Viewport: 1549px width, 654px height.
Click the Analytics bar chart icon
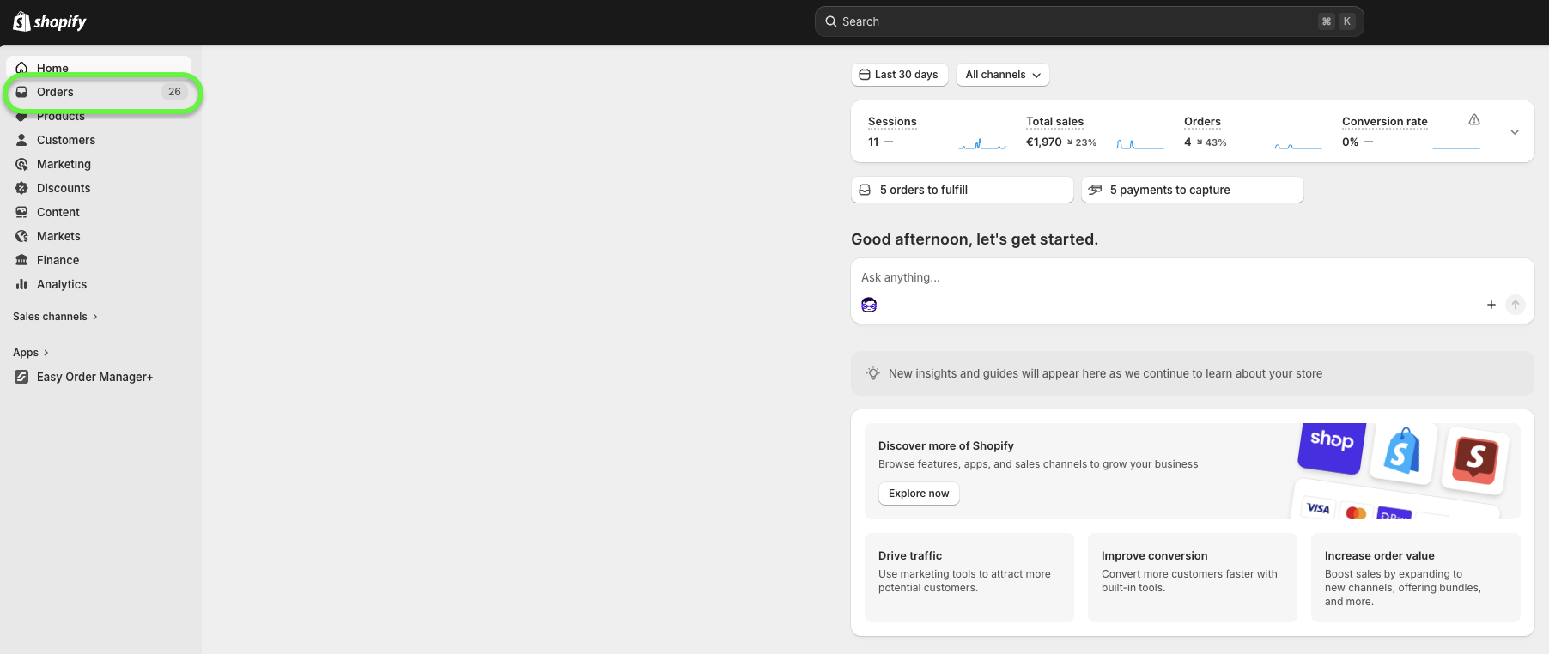(x=21, y=284)
